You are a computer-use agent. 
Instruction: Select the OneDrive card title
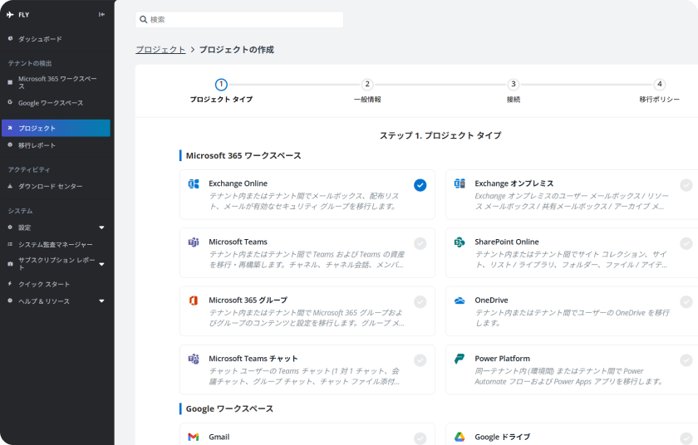(x=491, y=301)
